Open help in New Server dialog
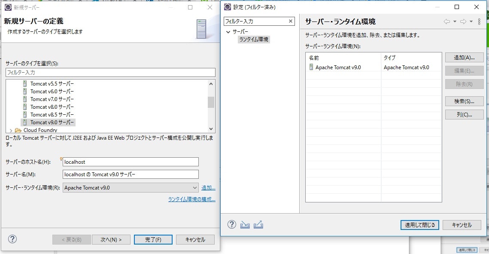This screenshot has height=254, width=489. pyautogui.click(x=12, y=239)
